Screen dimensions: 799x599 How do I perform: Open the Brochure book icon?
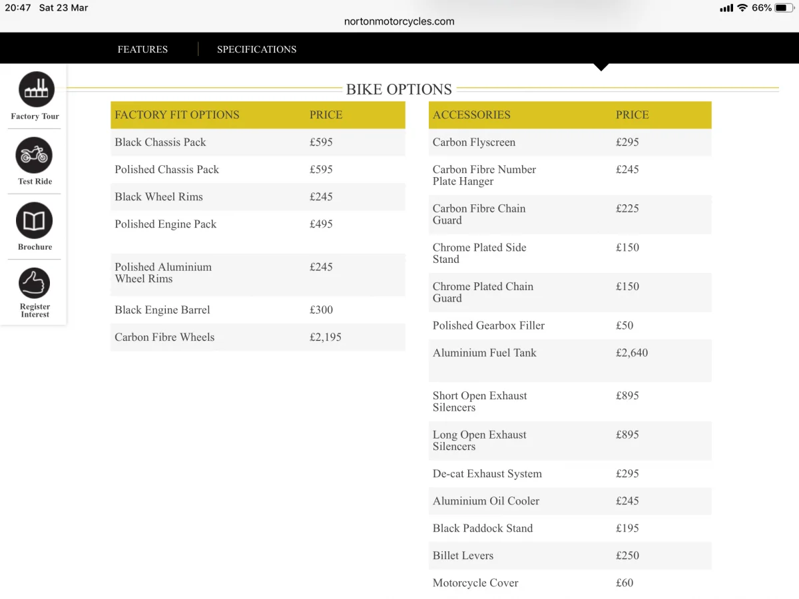click(x=34, y=220)
